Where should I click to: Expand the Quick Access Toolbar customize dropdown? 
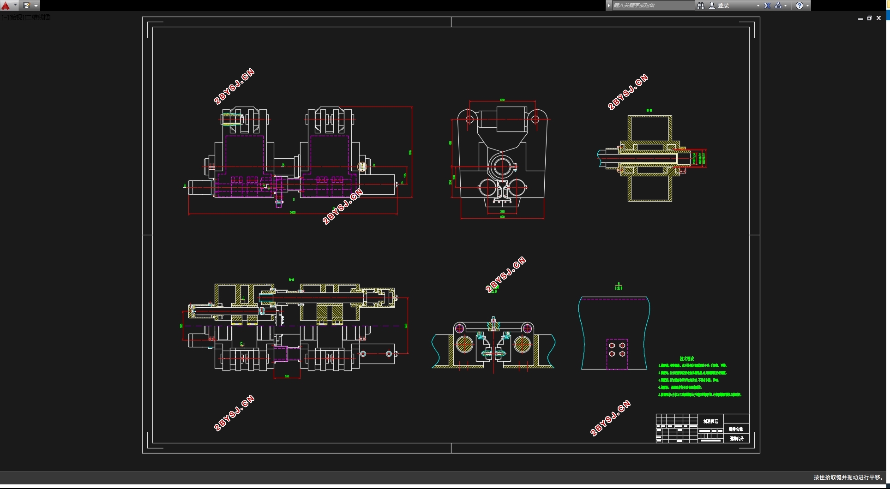click(x=36, y=6)
